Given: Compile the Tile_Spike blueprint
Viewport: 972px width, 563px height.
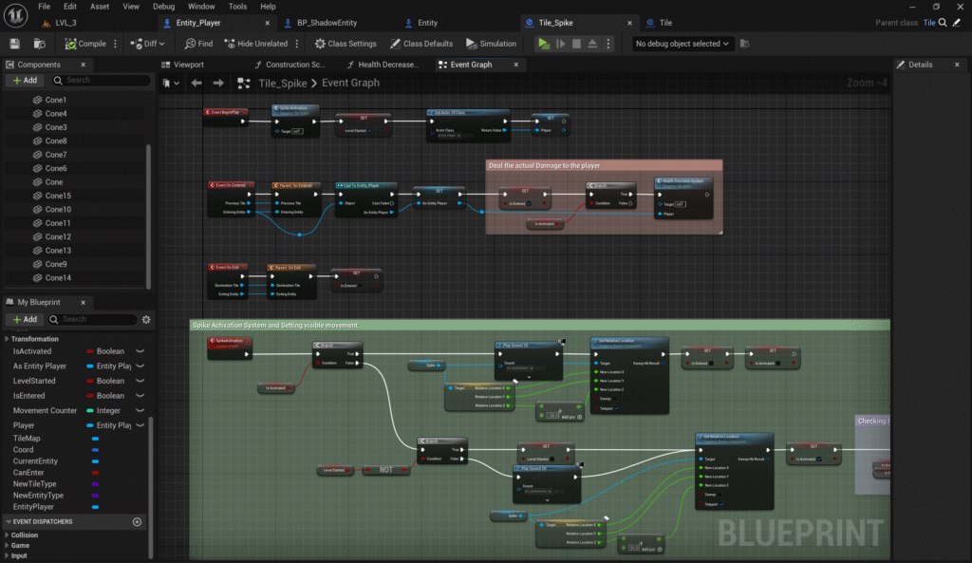Looking at the screenshot, I should tap(85, 44).
